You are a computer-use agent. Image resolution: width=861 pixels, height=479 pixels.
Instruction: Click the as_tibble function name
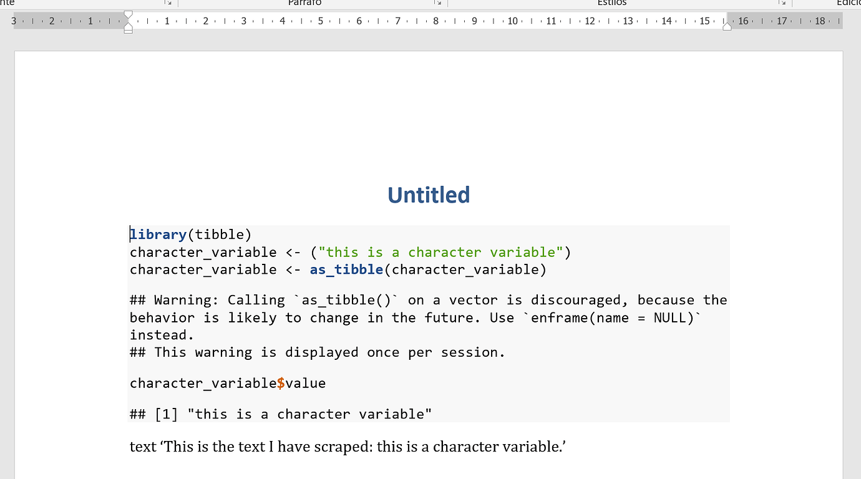pyautogui.click(x=346, y=269)
